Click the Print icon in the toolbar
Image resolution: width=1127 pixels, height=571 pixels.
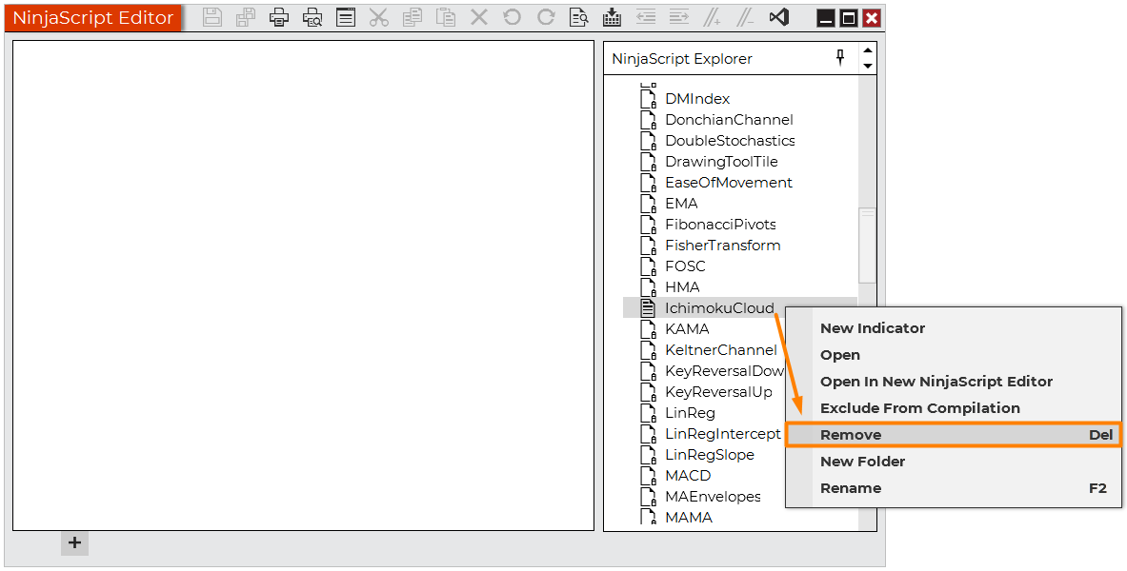coord(279,17)
